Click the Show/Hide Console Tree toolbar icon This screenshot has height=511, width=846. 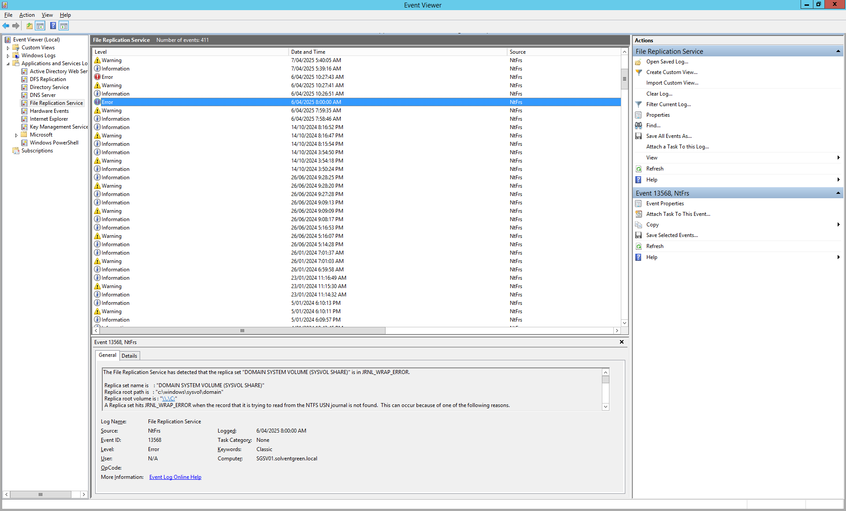pyautogui.click(x=40, y=26)
